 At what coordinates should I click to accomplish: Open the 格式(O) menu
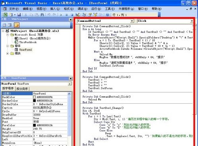[x=69, y=9]
